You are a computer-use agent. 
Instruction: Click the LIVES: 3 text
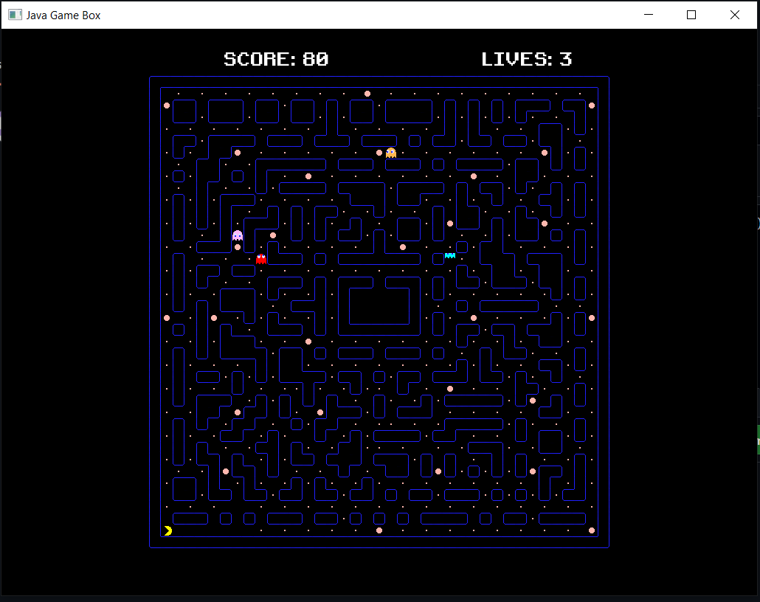(x=526, y=59)
